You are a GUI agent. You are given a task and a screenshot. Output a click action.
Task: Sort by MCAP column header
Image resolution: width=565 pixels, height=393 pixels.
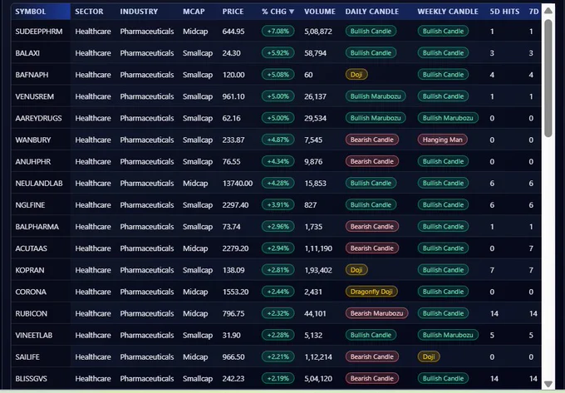(194, 12)
